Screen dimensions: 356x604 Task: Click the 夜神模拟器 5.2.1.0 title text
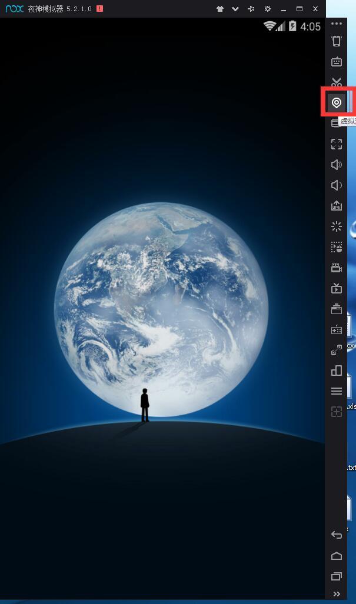click(x=59, y=9)
